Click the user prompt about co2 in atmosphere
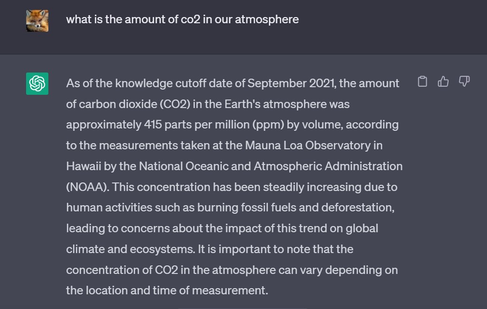The image size is (487, 309). point(182,19)
